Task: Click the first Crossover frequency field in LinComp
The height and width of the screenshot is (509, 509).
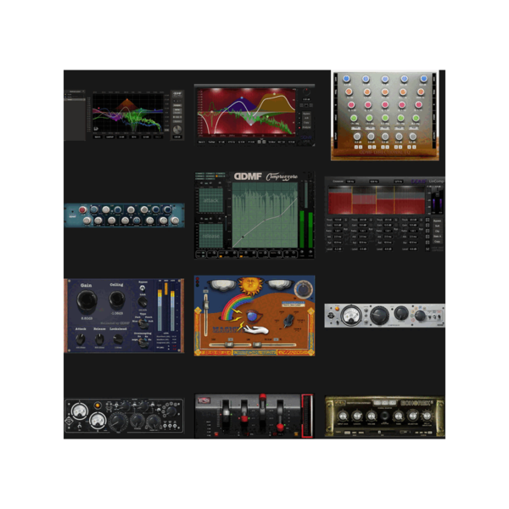Action: tap(350, 182)
